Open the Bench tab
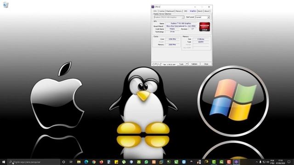Screen dimensions: 294x165 point(200,11)
